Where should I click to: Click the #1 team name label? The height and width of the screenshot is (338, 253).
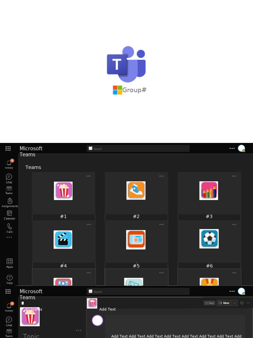tap(64, 217)
